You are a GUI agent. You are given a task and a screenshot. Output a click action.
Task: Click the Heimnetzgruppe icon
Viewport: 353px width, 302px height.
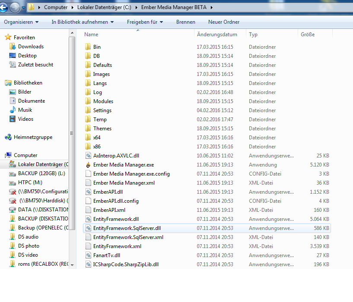click(x=8, y=137)
